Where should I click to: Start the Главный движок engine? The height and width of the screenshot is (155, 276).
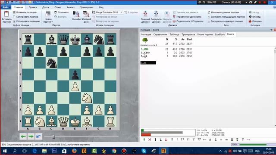point(145,17)
